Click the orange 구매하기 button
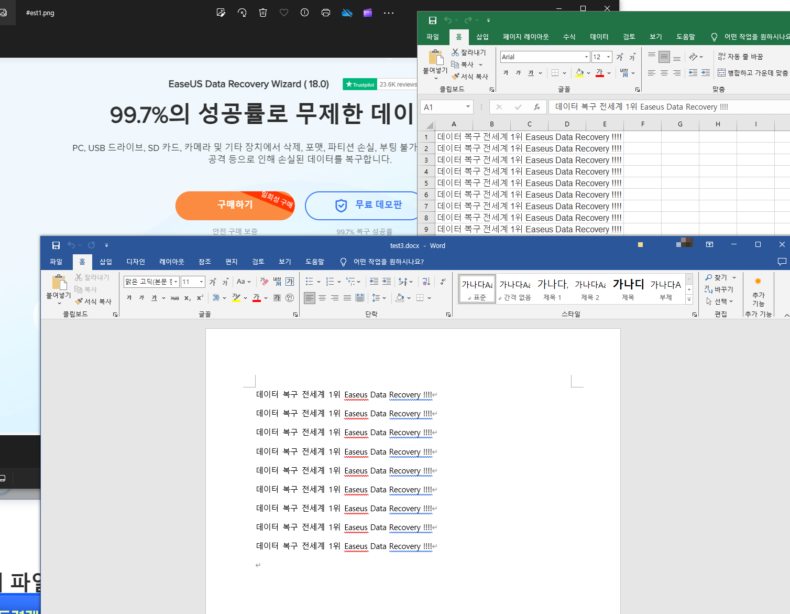Screen dimensions: 790x614 click(x=235, y=205)
